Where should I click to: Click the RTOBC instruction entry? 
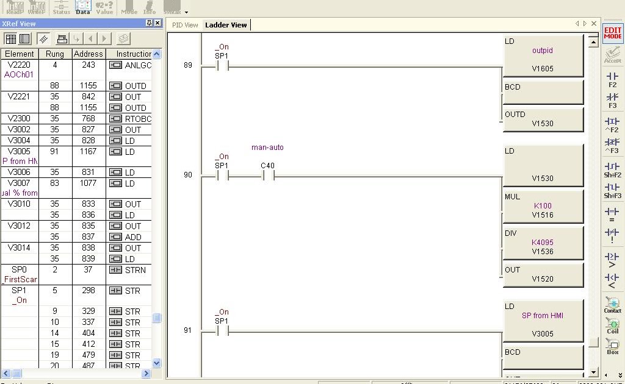[130, 119]
